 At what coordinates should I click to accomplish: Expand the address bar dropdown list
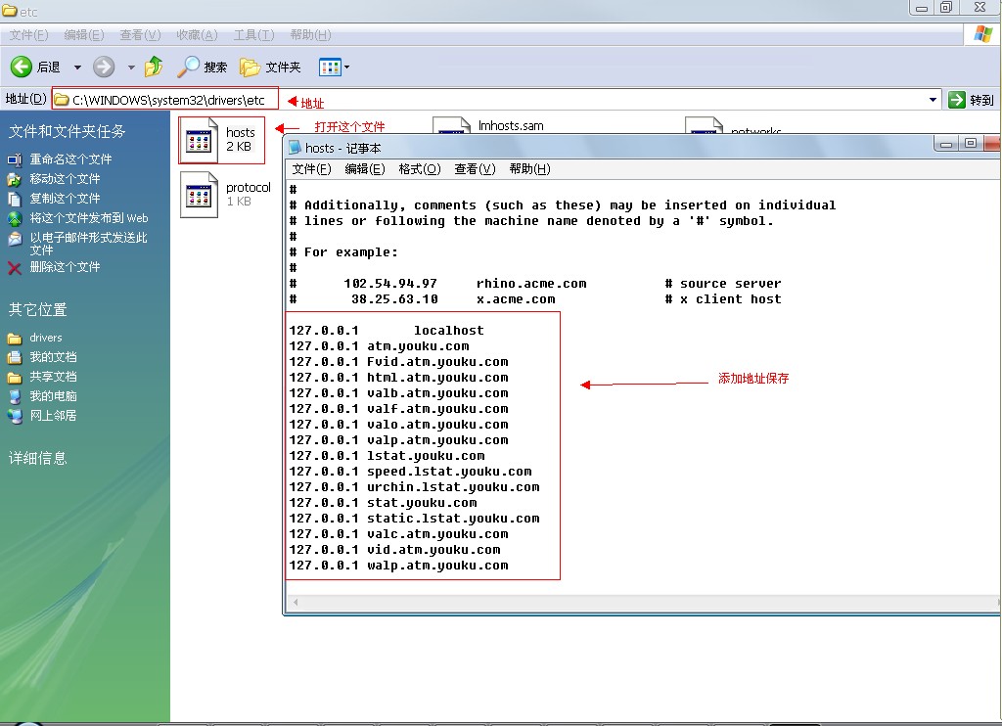(x=933, y=100)
